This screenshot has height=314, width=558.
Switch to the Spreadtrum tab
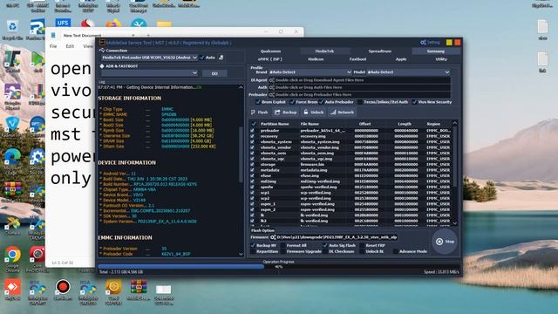coord(380,51)
